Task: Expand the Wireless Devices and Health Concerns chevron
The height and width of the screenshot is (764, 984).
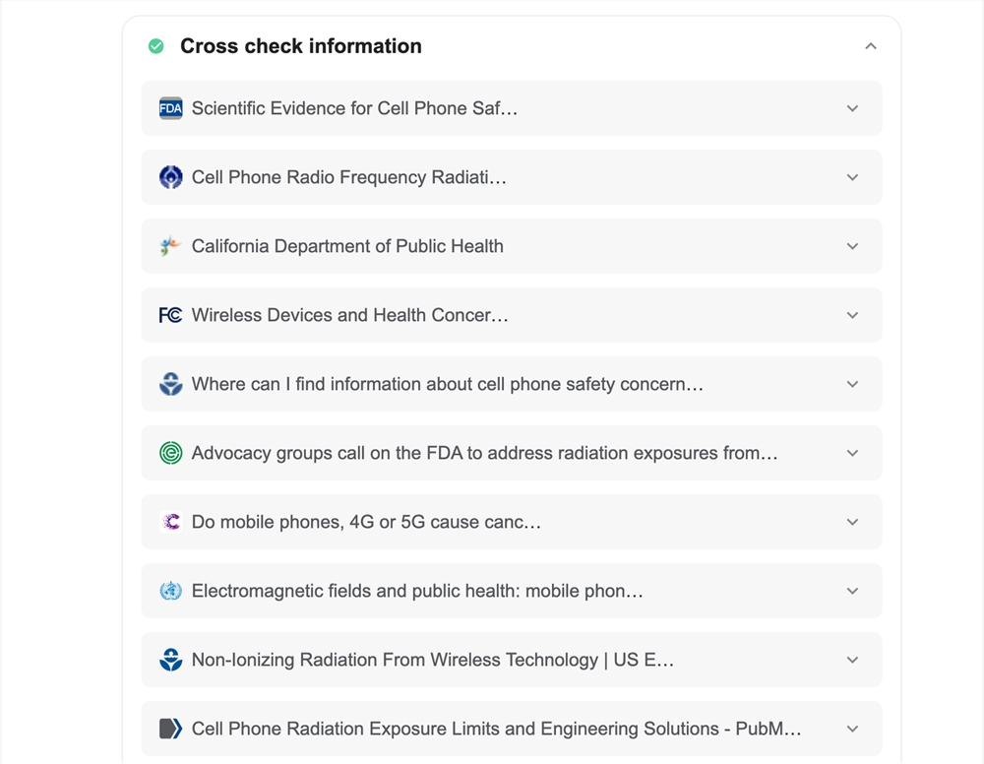Action: [852, 315]
